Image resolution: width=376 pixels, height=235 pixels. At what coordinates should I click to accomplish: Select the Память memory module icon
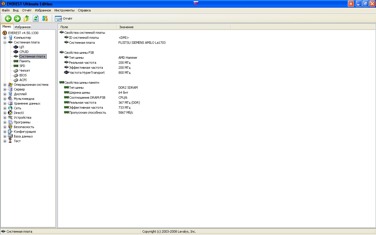tap(16, 61)
